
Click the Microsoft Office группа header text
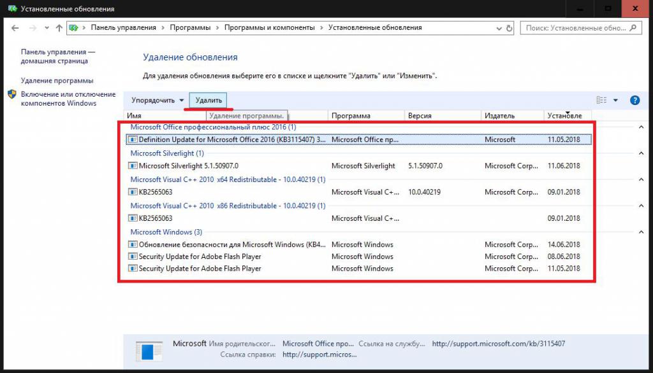[x=213, y=127]
